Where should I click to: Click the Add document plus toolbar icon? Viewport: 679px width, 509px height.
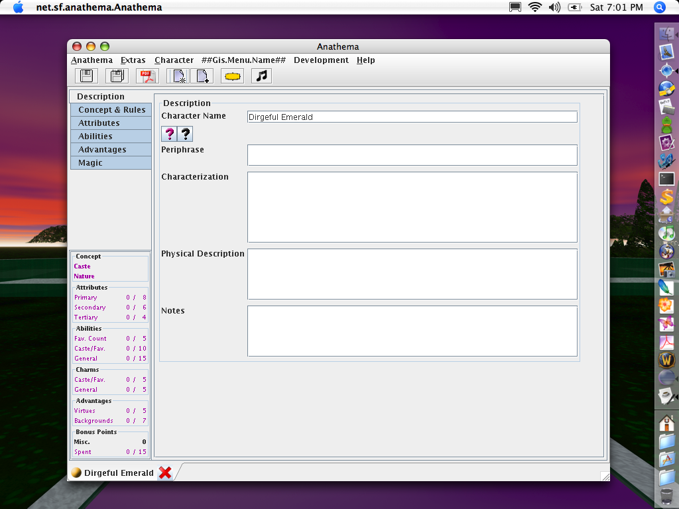click(x=202, y=76)
